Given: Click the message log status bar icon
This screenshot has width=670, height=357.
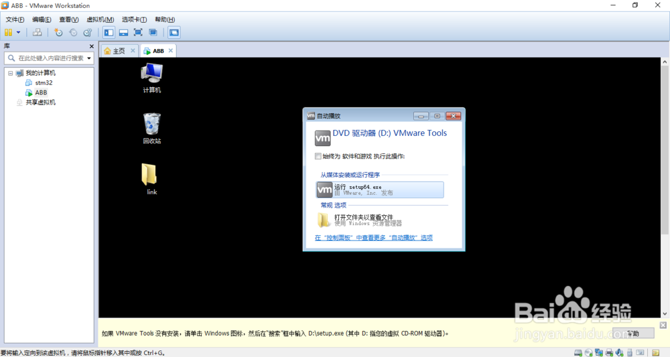Looking at the screenshot, I should [656, 353].
